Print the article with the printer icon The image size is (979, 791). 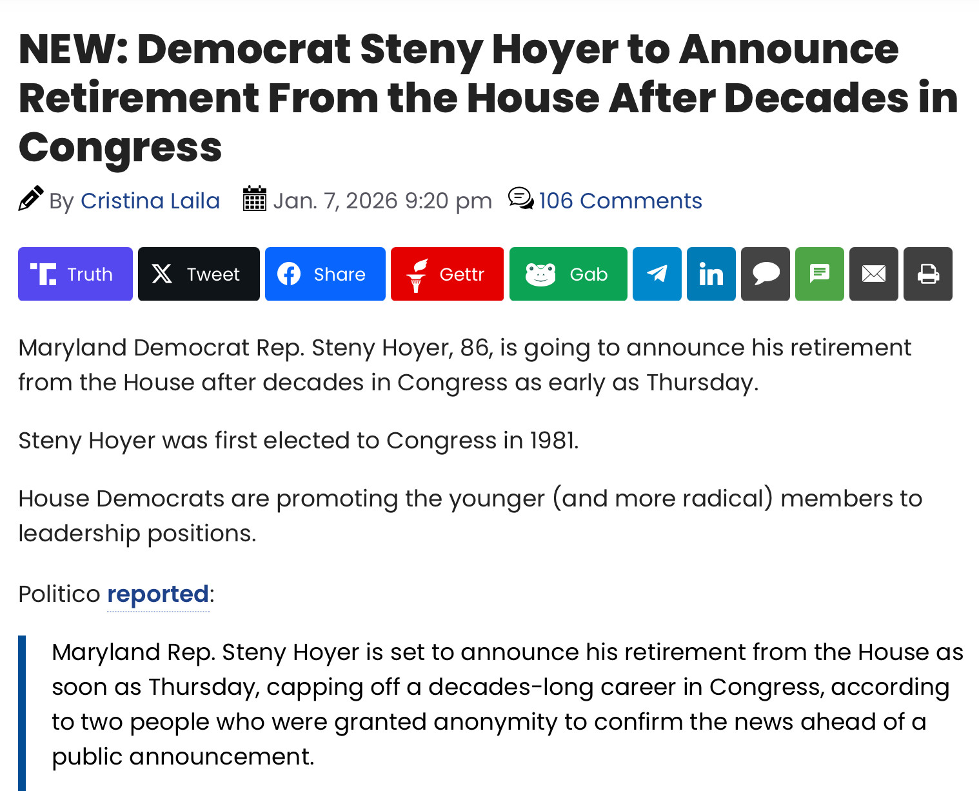pyautogui.click(x=927, y=274)
